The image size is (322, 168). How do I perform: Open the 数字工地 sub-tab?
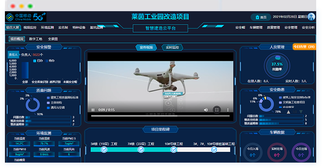pyautogui.click(x=35, y=39)
